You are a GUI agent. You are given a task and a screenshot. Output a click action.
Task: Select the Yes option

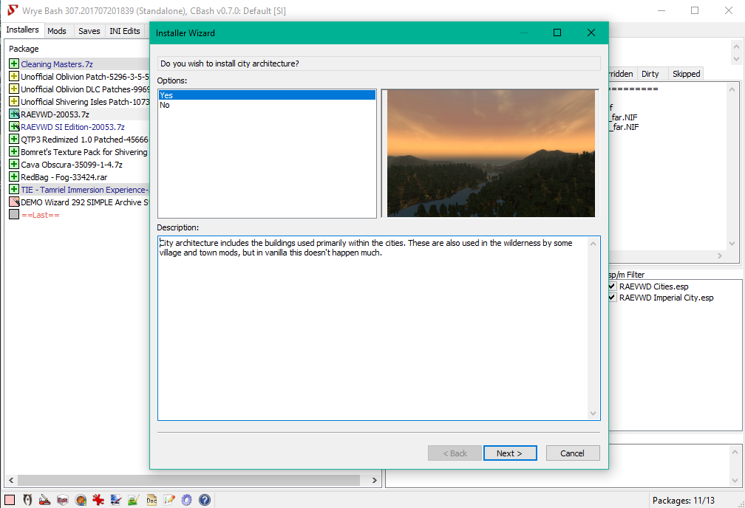point(267,95)
